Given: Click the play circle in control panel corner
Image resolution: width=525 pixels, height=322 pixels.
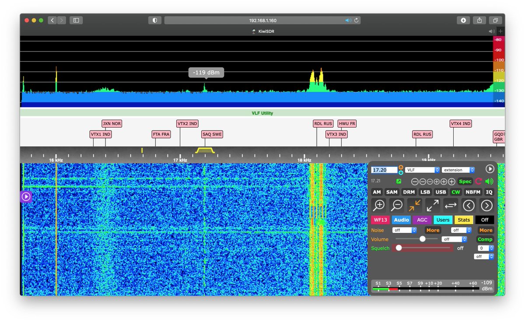Looking at the screenshot, I should coord(490,169).
